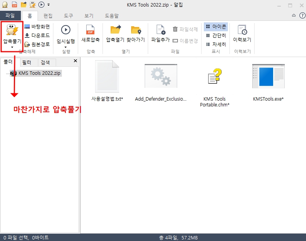
Task: Switch to 자세히 detailed view
Action: pos(216,44)
